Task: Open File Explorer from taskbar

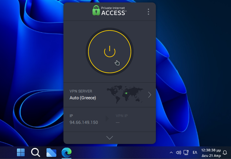Action: [51, 152]
